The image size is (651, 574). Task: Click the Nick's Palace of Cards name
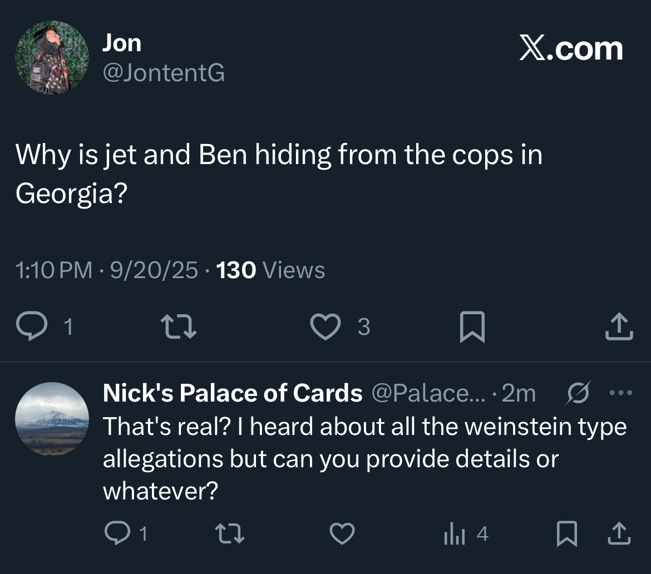tap(232, 393)
